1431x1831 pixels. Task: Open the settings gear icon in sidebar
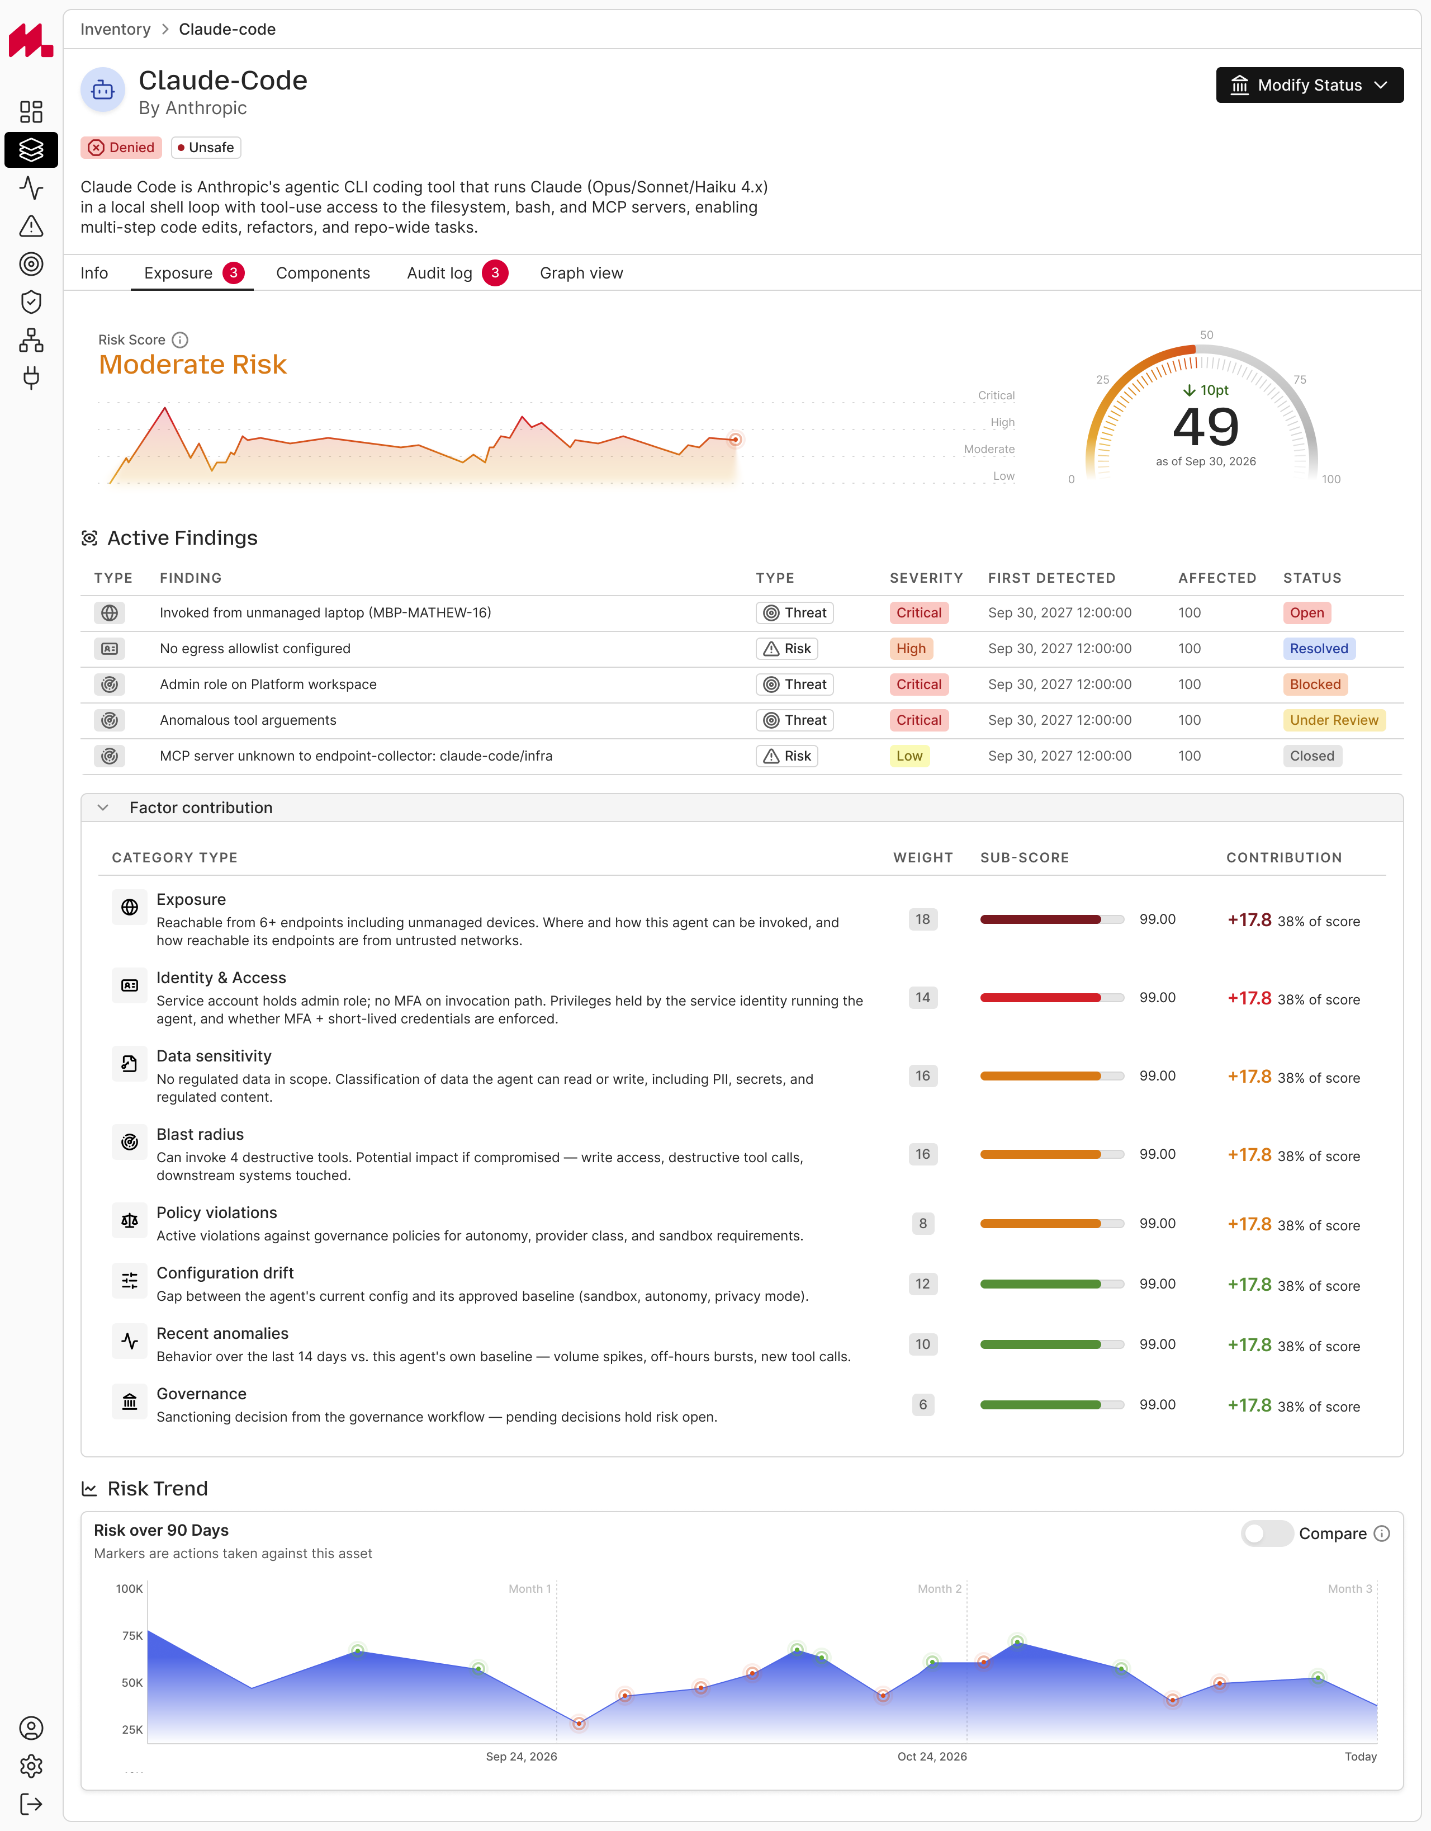click(x=31, y=1767)
